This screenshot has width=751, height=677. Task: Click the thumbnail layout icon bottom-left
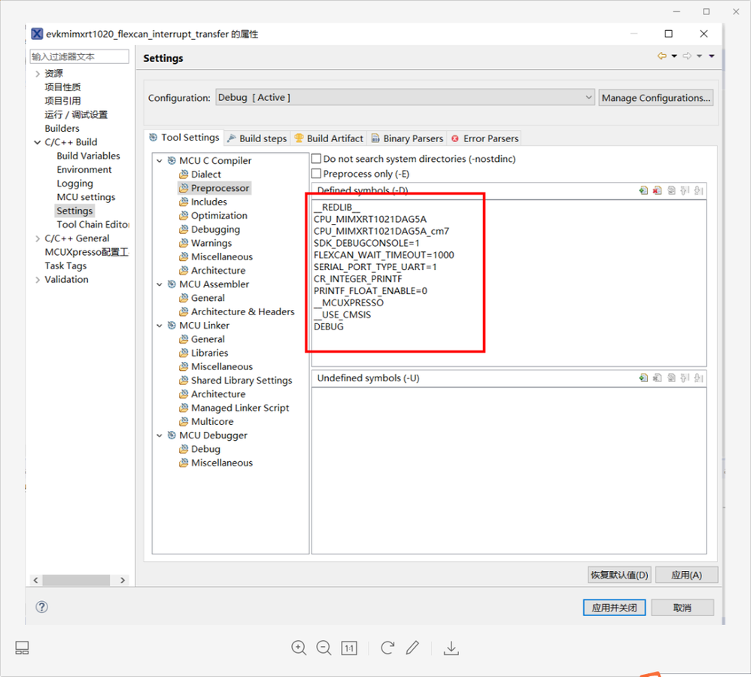[x=22, y=648]
